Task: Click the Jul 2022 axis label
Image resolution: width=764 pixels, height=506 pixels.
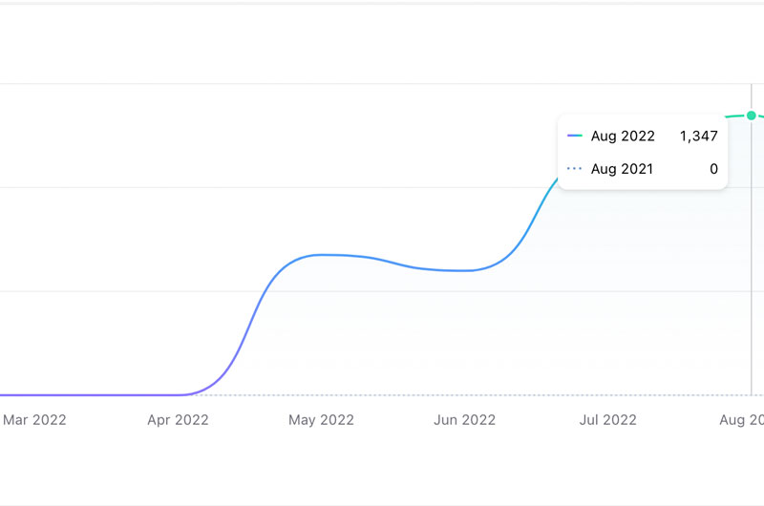Action: click(x=608, y=419)
